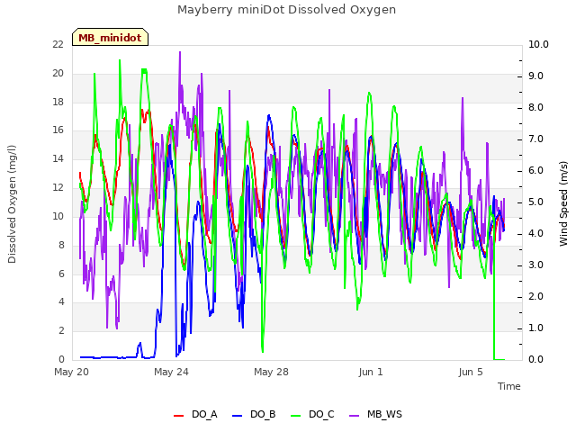Click the 20 value on left axis
Screen dimensions: 576x432
58,73
